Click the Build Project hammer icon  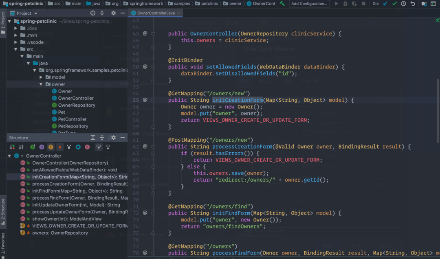(282, 4)
